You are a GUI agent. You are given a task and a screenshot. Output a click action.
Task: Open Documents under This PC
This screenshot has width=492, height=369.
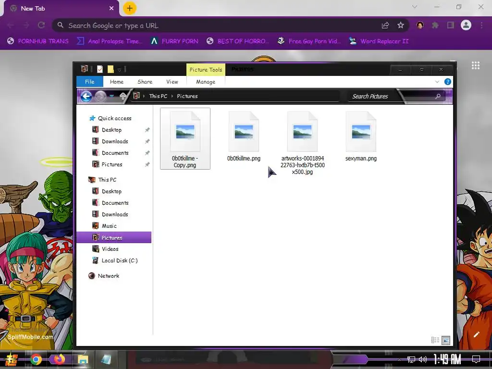pyautogui.click(x=115, y=203)
